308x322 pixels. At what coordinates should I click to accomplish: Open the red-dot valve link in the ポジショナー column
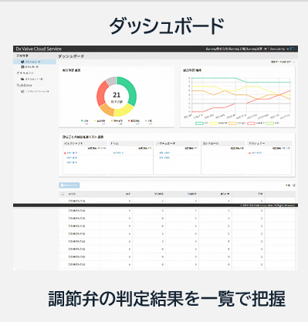[256, 153]
